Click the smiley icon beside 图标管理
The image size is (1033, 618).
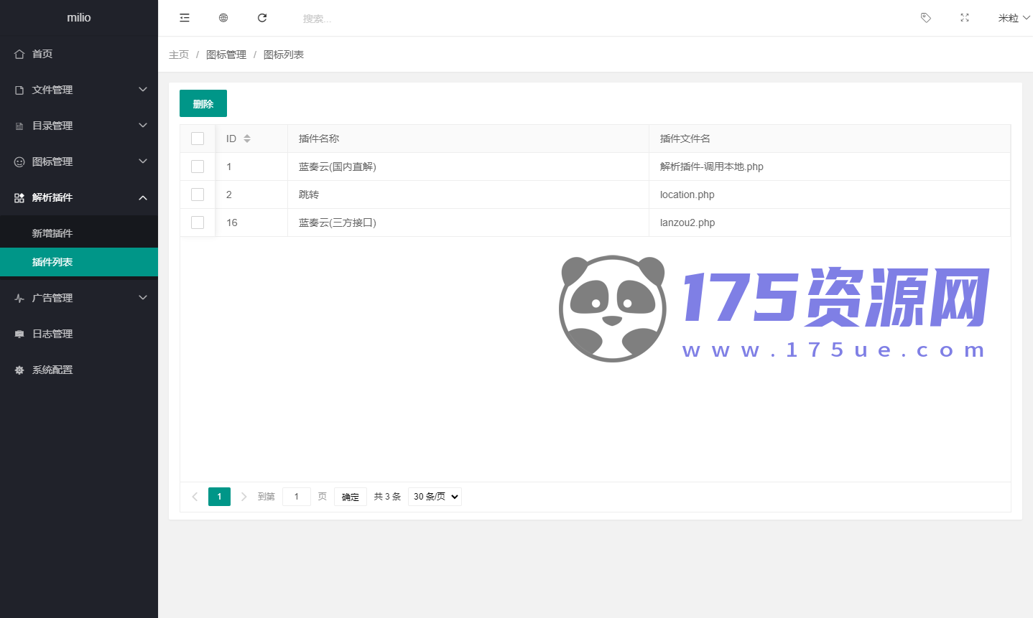pos(19,161)
